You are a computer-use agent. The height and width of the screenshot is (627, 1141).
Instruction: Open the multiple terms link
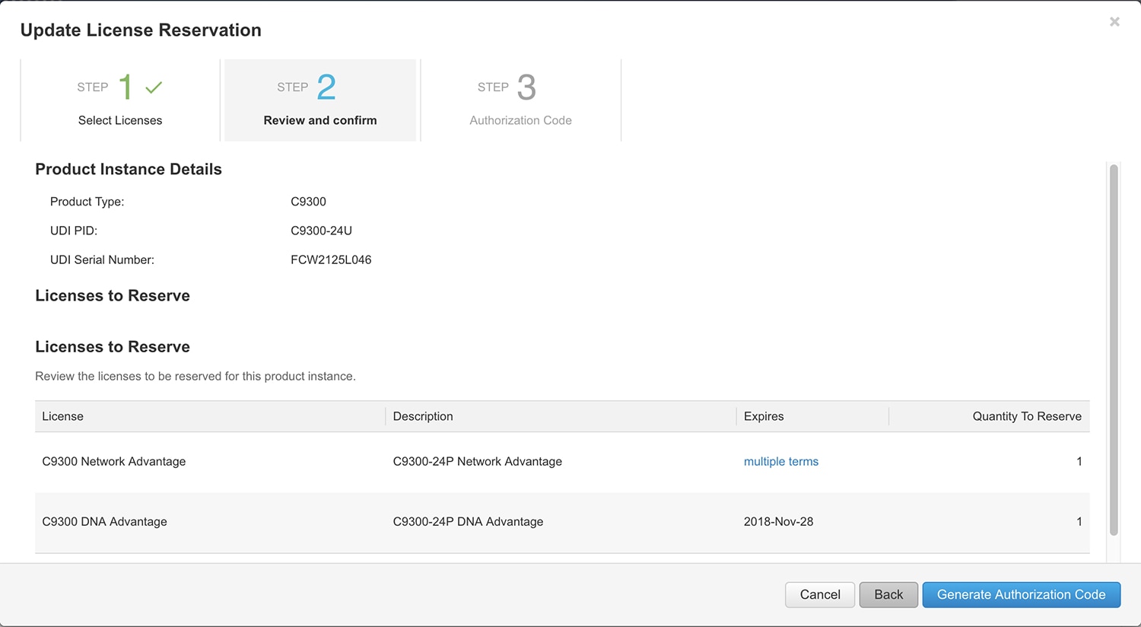pos(781,461)
